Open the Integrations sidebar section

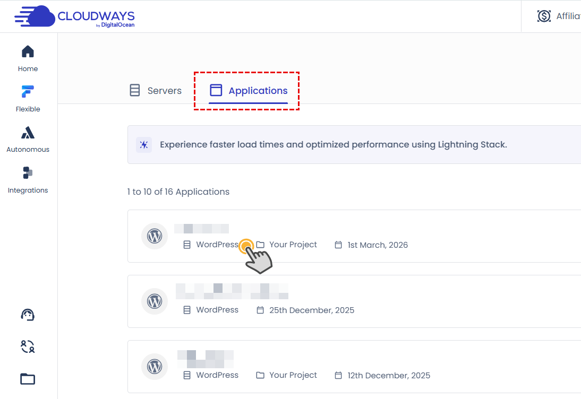(28, 180)
